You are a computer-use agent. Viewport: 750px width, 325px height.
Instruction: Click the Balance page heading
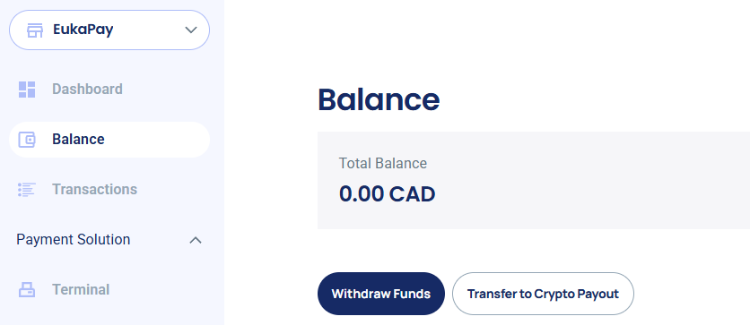pyautogui.click(x=379, y=99)
